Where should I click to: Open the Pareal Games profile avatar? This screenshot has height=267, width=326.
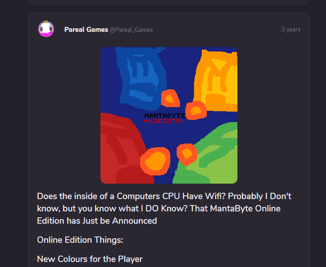[x=46, y=29]
